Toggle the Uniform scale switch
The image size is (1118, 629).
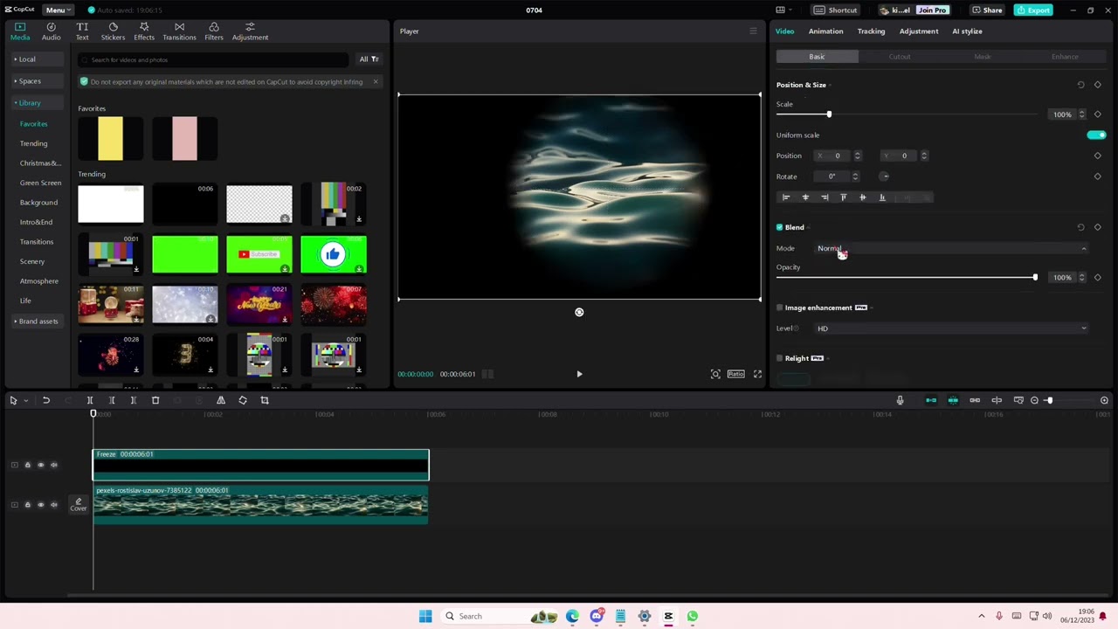coord(1096,135)
